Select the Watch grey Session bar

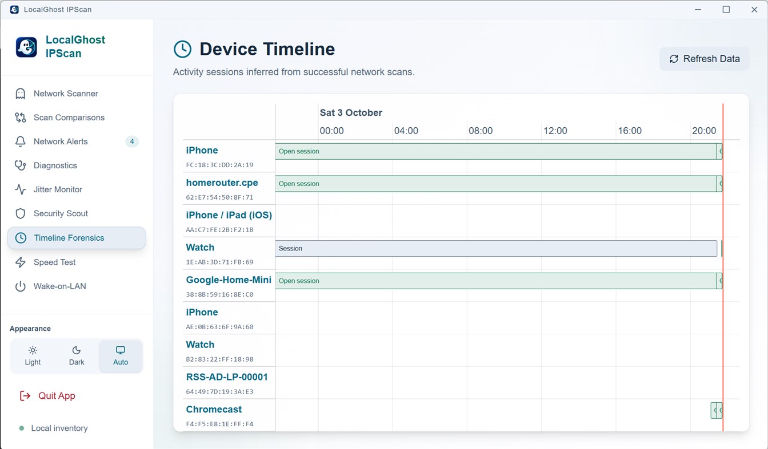(496, 248)
